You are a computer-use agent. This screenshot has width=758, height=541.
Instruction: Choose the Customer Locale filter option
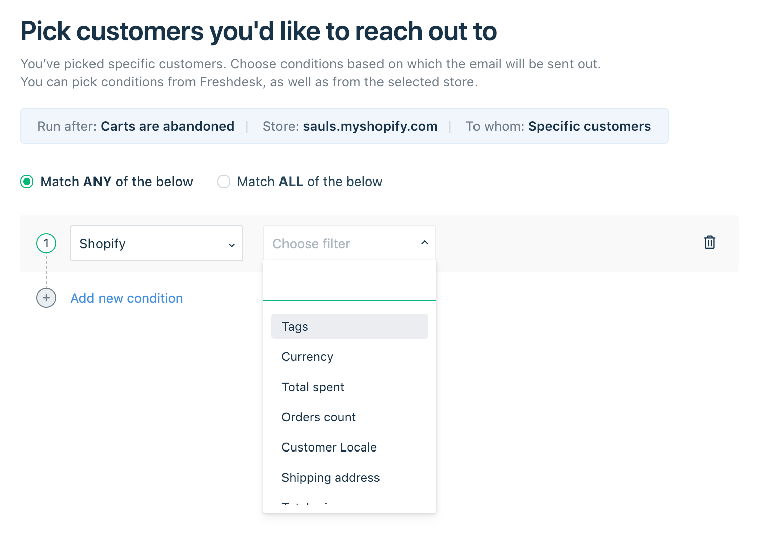pyautogui.click(x=350, y=447)
